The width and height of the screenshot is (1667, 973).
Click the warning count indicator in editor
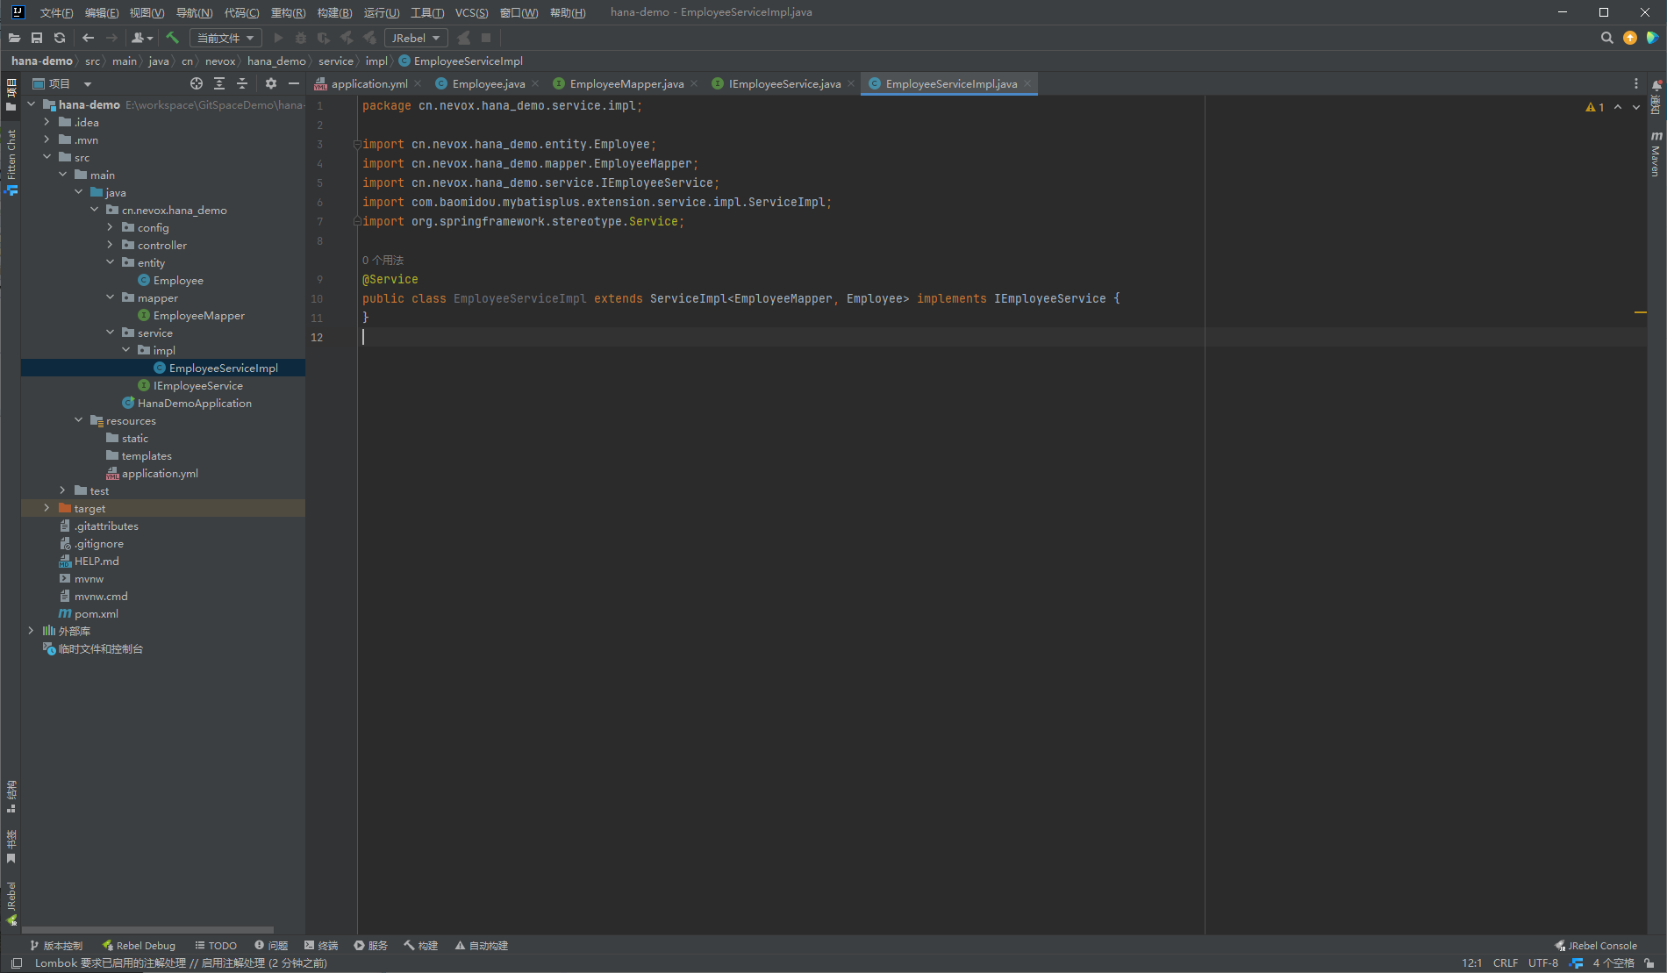pos(1595,107)
